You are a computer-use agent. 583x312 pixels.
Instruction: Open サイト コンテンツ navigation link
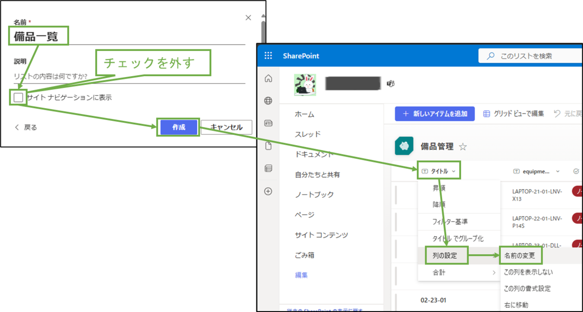[322, 235]
